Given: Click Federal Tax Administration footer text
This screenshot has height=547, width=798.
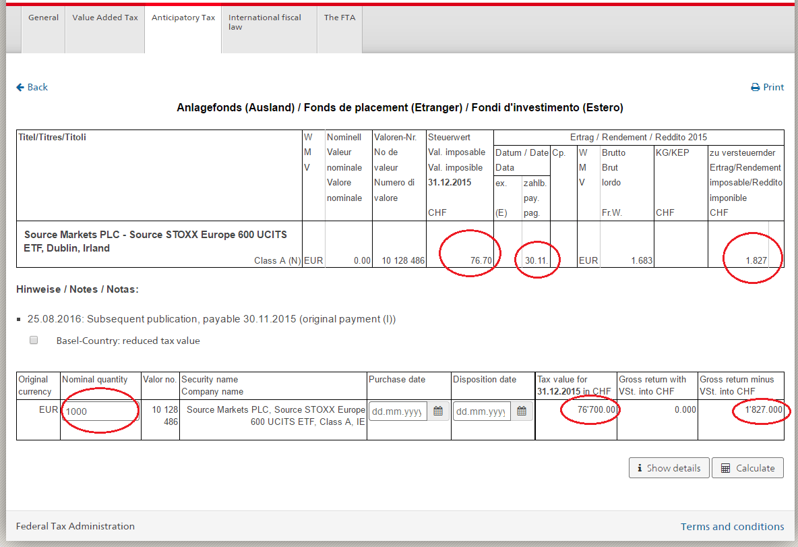Looking at the screenshot, I should 75,526.
